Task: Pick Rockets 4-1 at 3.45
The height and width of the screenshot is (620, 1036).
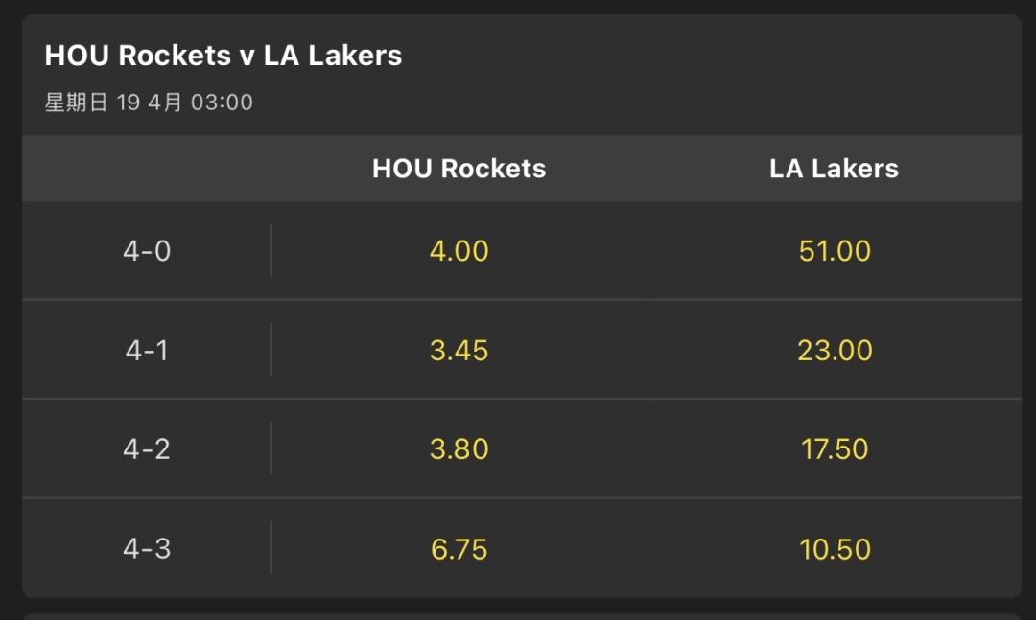Action: pyautogui.click(x=459, y=350)
